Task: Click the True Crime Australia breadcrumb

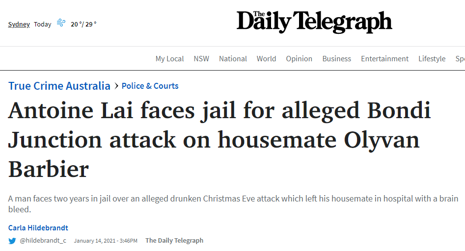Action: (59, 86)
